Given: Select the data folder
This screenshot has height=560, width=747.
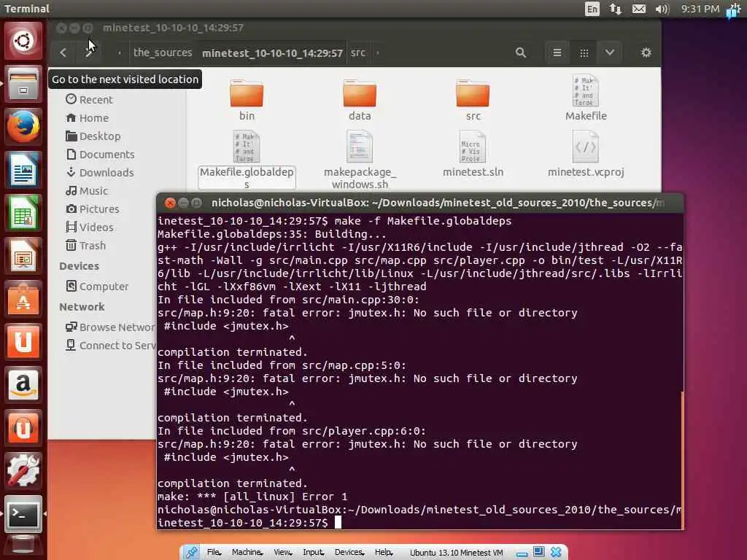Looking at the screenshot, I should 360,98.
